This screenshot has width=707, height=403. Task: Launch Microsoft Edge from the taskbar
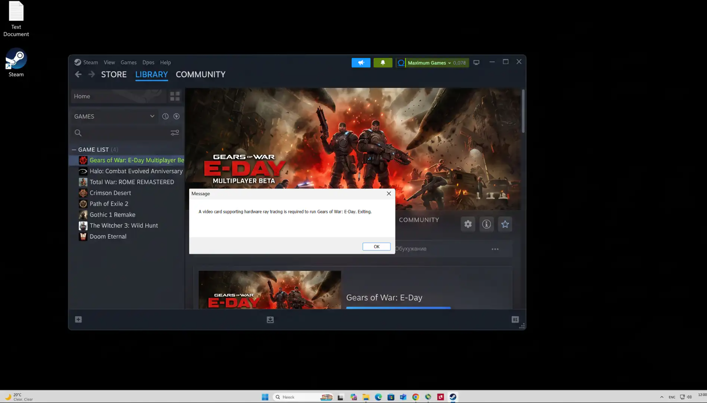pyautogui.click(x=378, y=397)
